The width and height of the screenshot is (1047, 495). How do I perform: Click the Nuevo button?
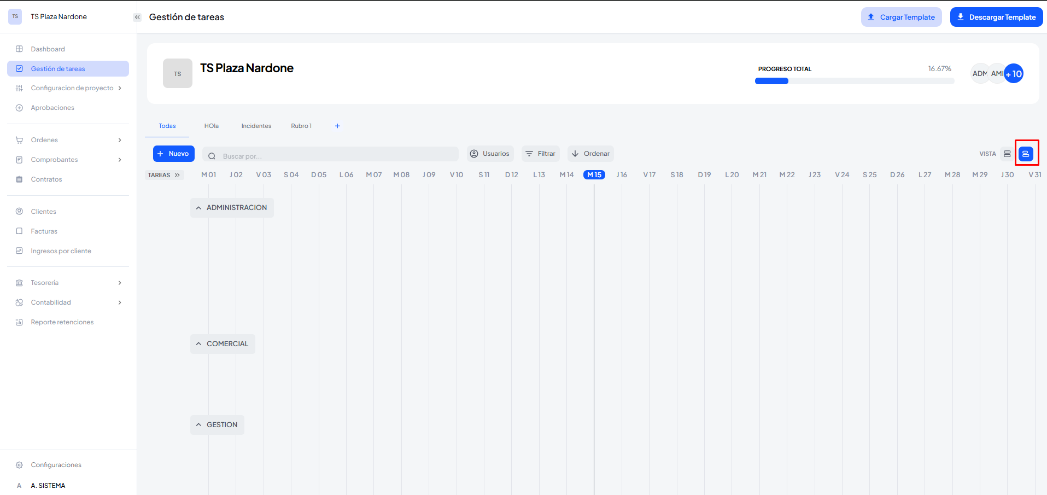pos(173,154)
